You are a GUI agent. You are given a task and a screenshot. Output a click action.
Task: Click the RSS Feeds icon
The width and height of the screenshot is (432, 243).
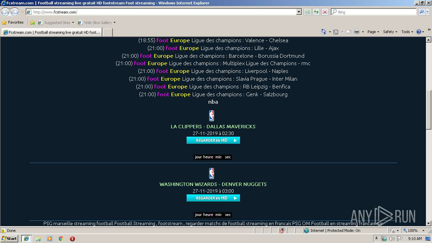coord(336,32)
